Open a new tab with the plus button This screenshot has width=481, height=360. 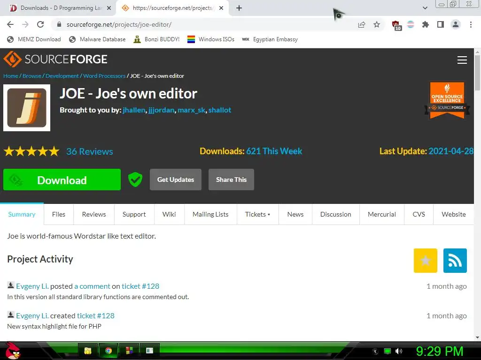point(239,8)
